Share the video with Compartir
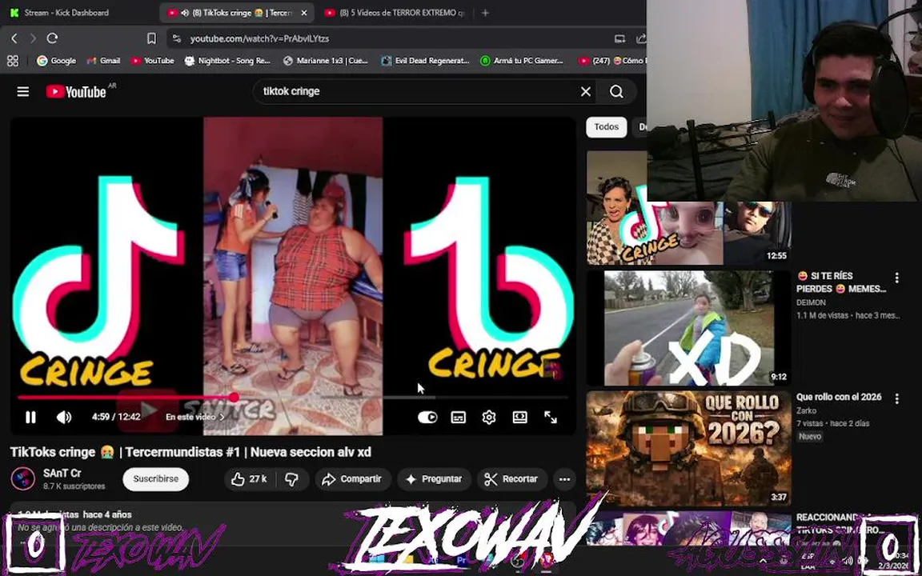Viewport: 922px width, 576px height. tap(353, 479)
